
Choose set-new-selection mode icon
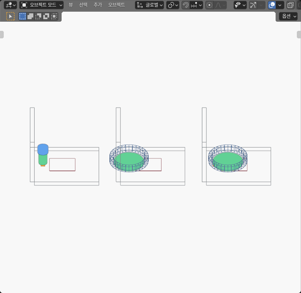[22, 16]
